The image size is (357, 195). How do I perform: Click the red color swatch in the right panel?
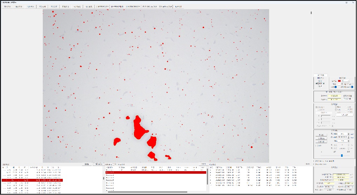[x=339, y=81]
